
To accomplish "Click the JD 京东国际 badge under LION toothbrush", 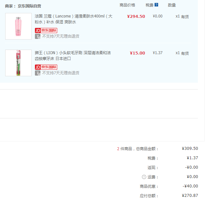I will pyautogui.click(x=46, y=67).
